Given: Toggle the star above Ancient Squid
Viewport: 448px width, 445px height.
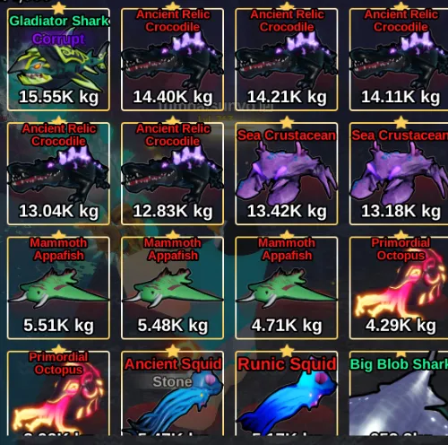Looking at the screenshot, I should coord(173,351).
